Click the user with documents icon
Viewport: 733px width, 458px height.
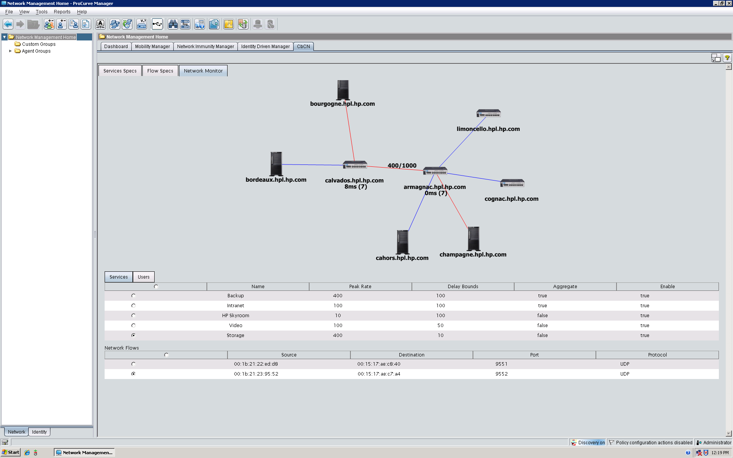[74, 24]
